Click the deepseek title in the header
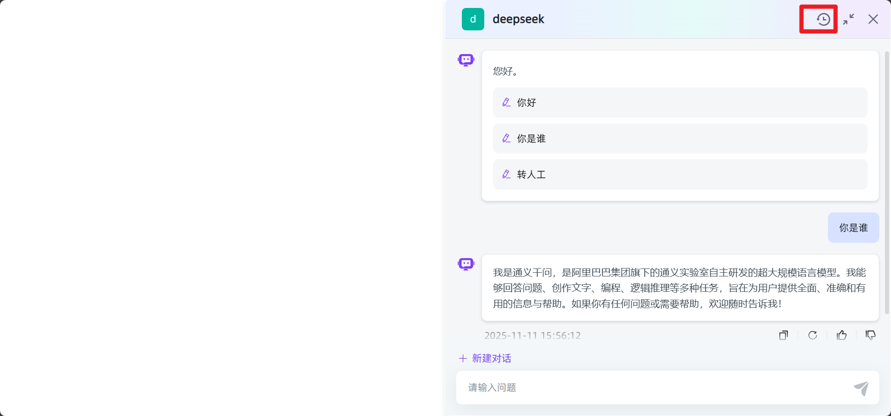Viewport: 891px width, 416px height. (518, 19)
